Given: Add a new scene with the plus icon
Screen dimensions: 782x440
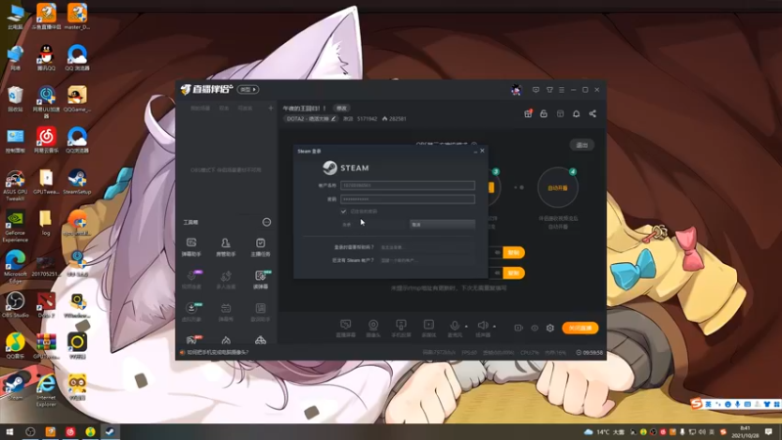Looking at the screenshot, I should pyautogui.click(x=271, y=108).
